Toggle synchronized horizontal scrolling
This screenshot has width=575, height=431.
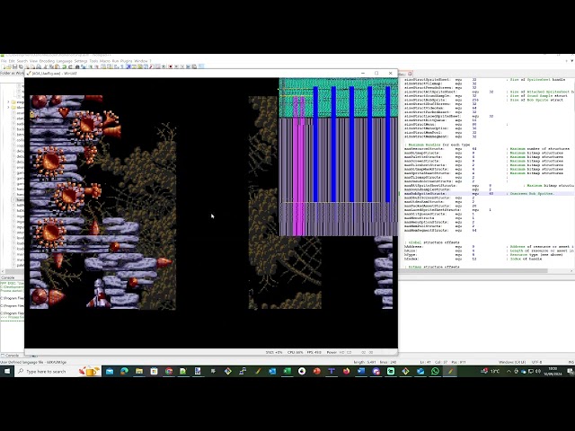tap(109, 66)
